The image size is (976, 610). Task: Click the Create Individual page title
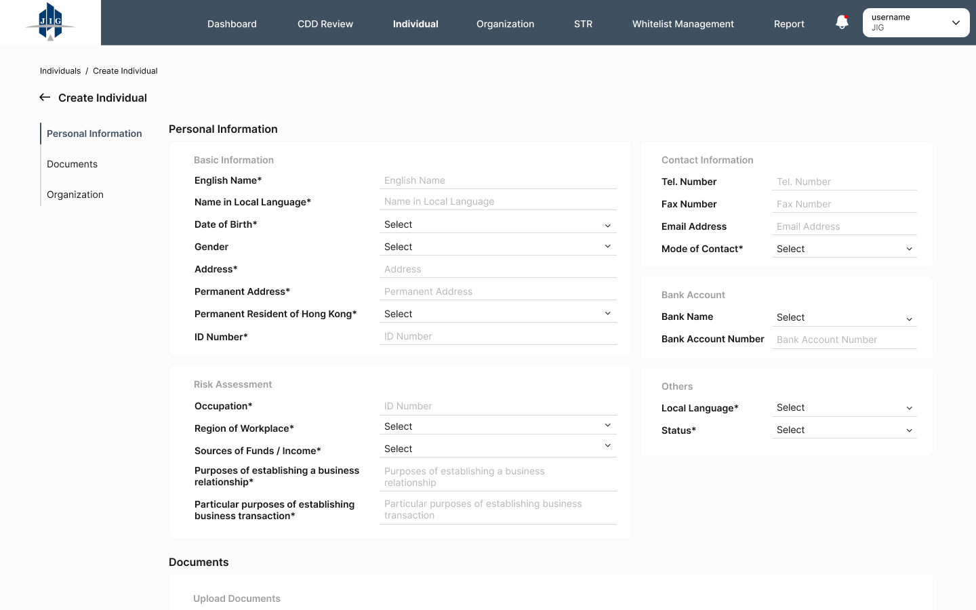coord(102,98)
